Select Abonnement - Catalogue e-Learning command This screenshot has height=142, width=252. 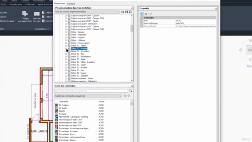73,117
